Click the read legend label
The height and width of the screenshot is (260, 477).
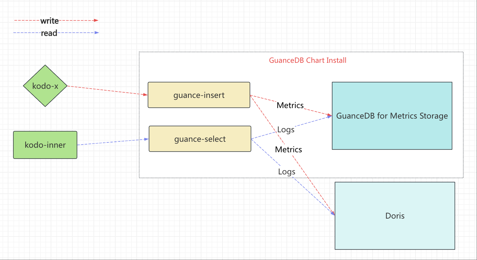coord(49,33)
